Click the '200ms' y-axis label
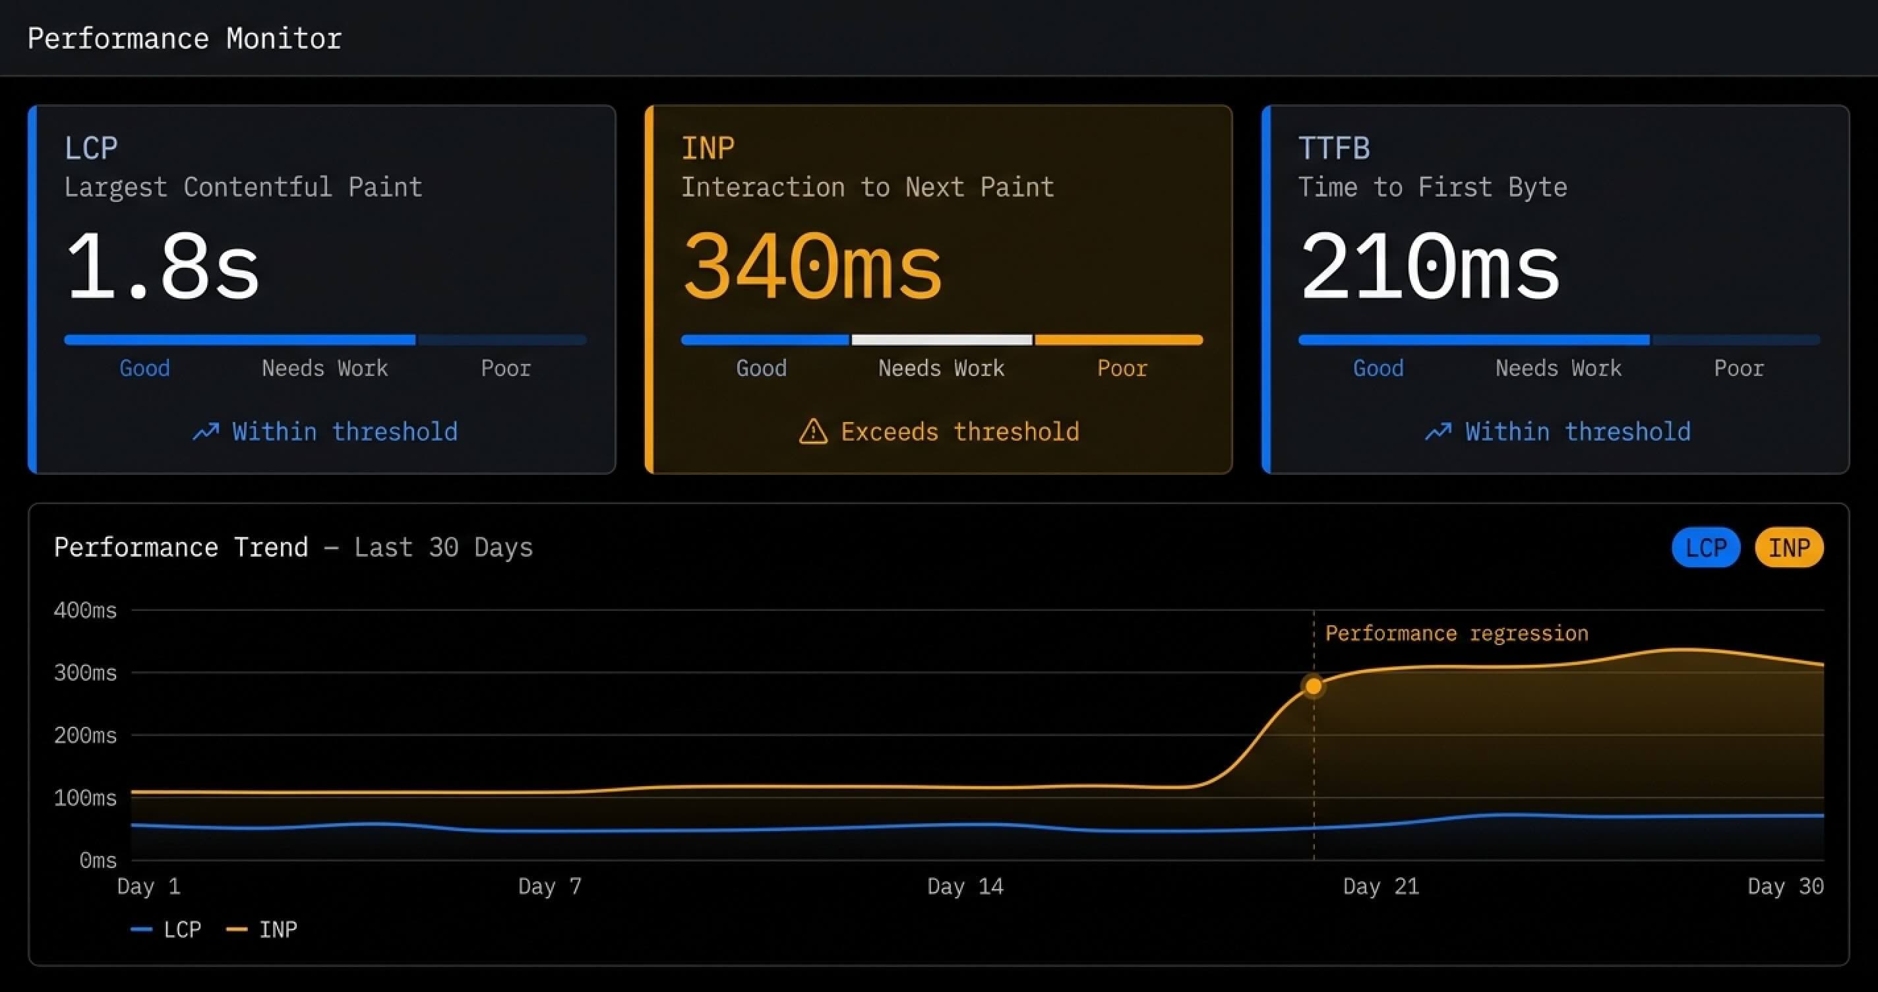 coord(85,735)
